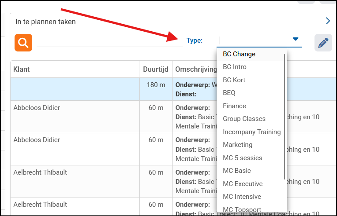Click the Duurtijd column header

156,70
